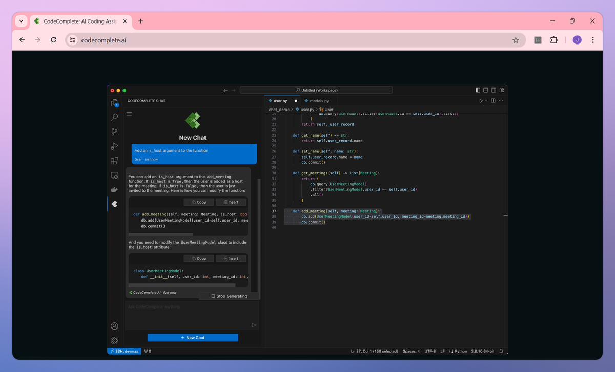
Task: Open Run and Debug in activity bar
Action: 114,146
